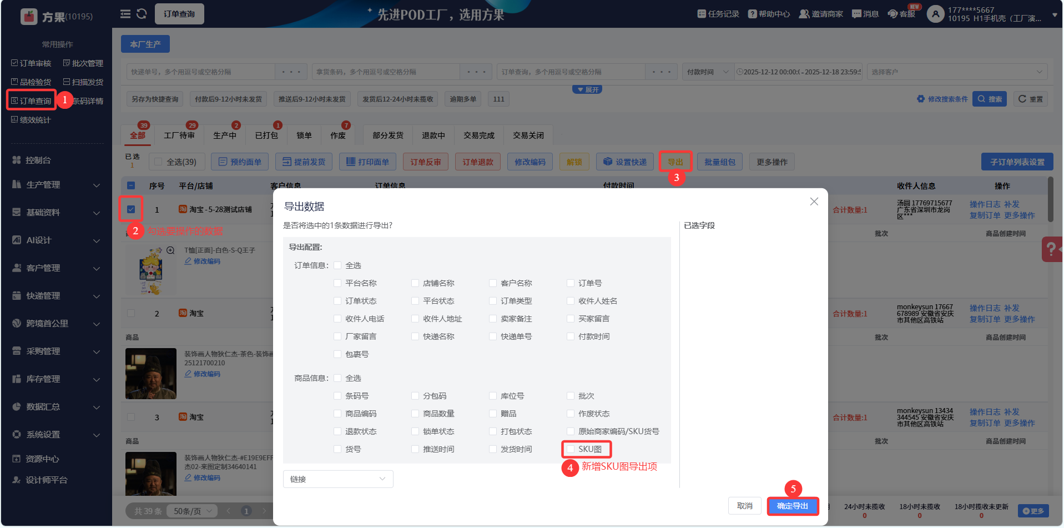Image resolution: width=1064 pixels, height=528 pixels.
Task: Open 订单查询 sidebar shortcut
Action: point(31,101)
